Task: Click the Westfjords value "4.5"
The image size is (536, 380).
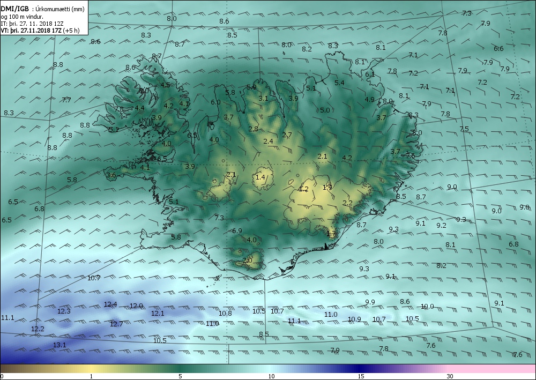Action: [166, 85]
